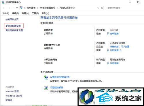
Task: Open the recent locations dropdown arrow
Action: click(x=13, y=8)
